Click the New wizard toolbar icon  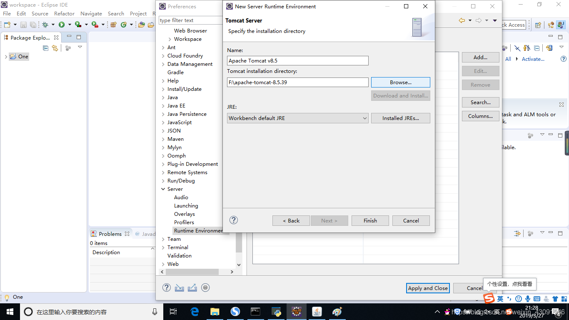[7, 25]
